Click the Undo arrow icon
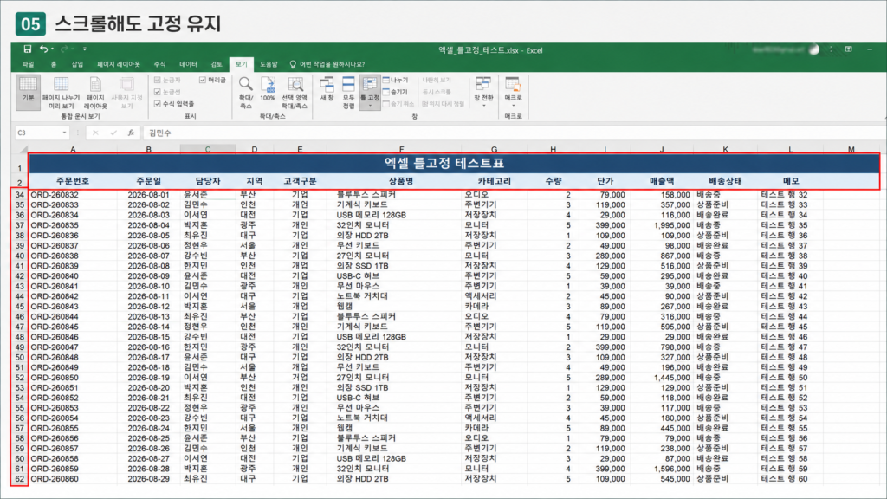887x499 pixels. 43,49
